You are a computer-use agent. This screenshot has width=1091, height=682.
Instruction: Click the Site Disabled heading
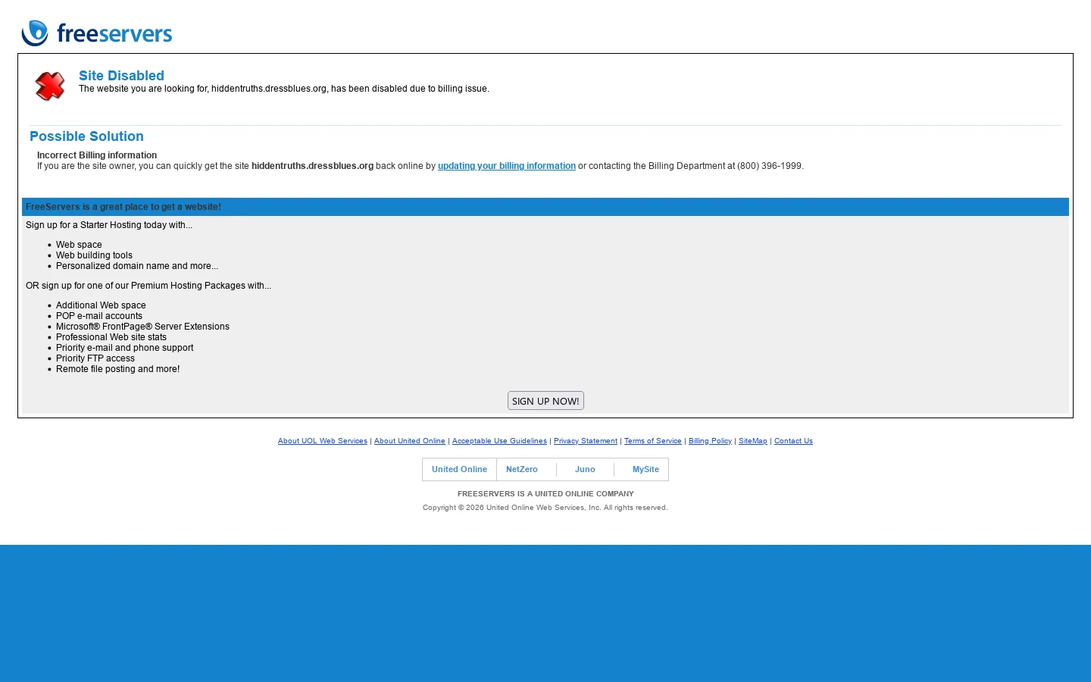(x=121, y=76)
